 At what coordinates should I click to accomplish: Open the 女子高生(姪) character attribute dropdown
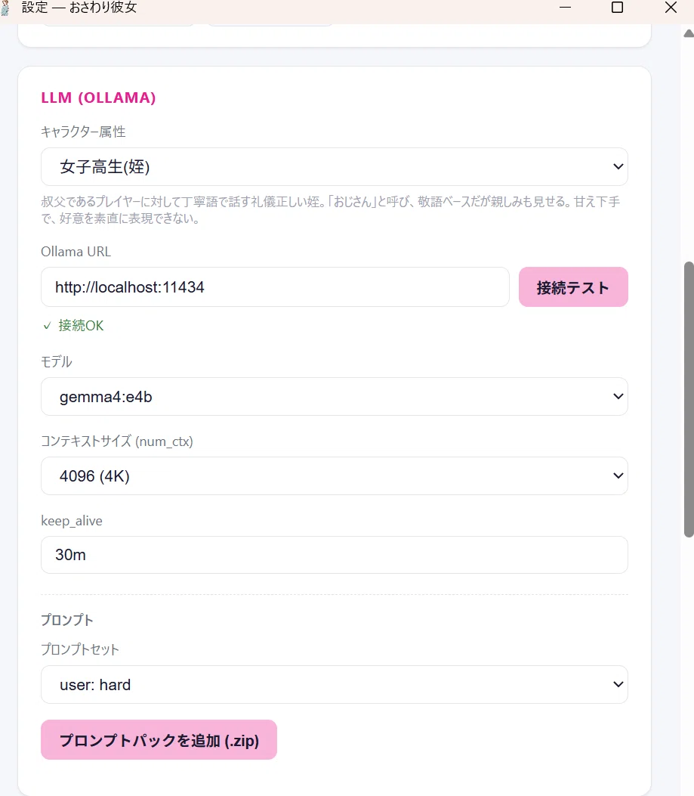(335, 167)
